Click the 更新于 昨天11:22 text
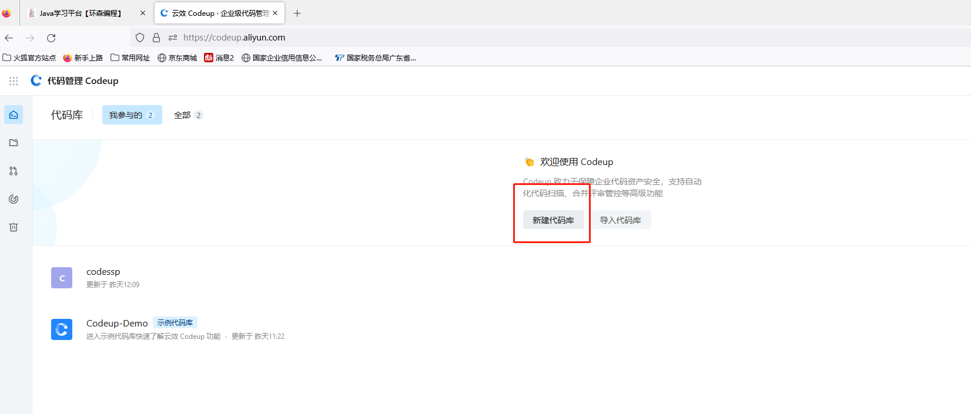Viewport: 971px width, 414px height. (258, 336)
